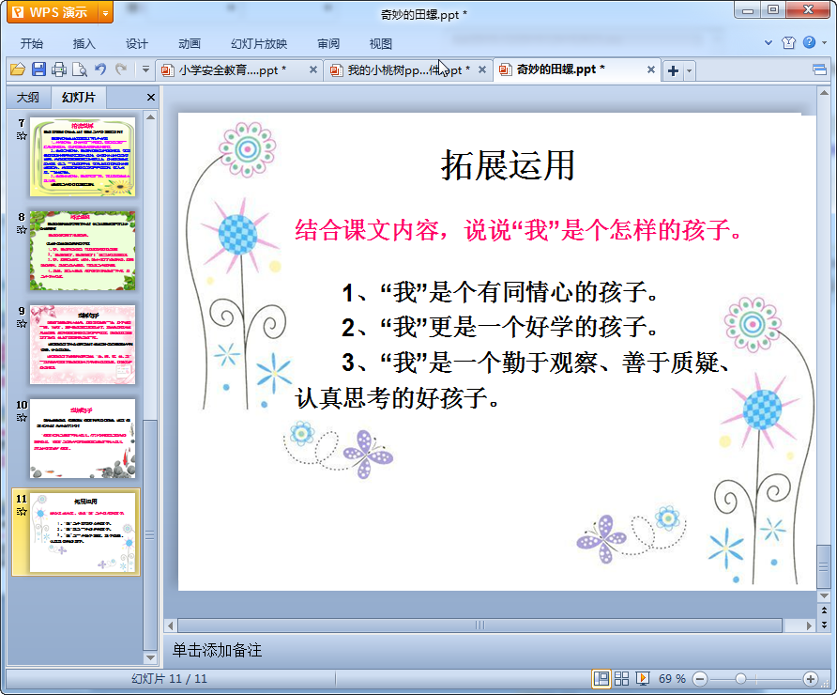Image resolution: width=837 pixels, height=695 pixels.
Task: Click animation star icon under slide 8
Action: point(22,230)
